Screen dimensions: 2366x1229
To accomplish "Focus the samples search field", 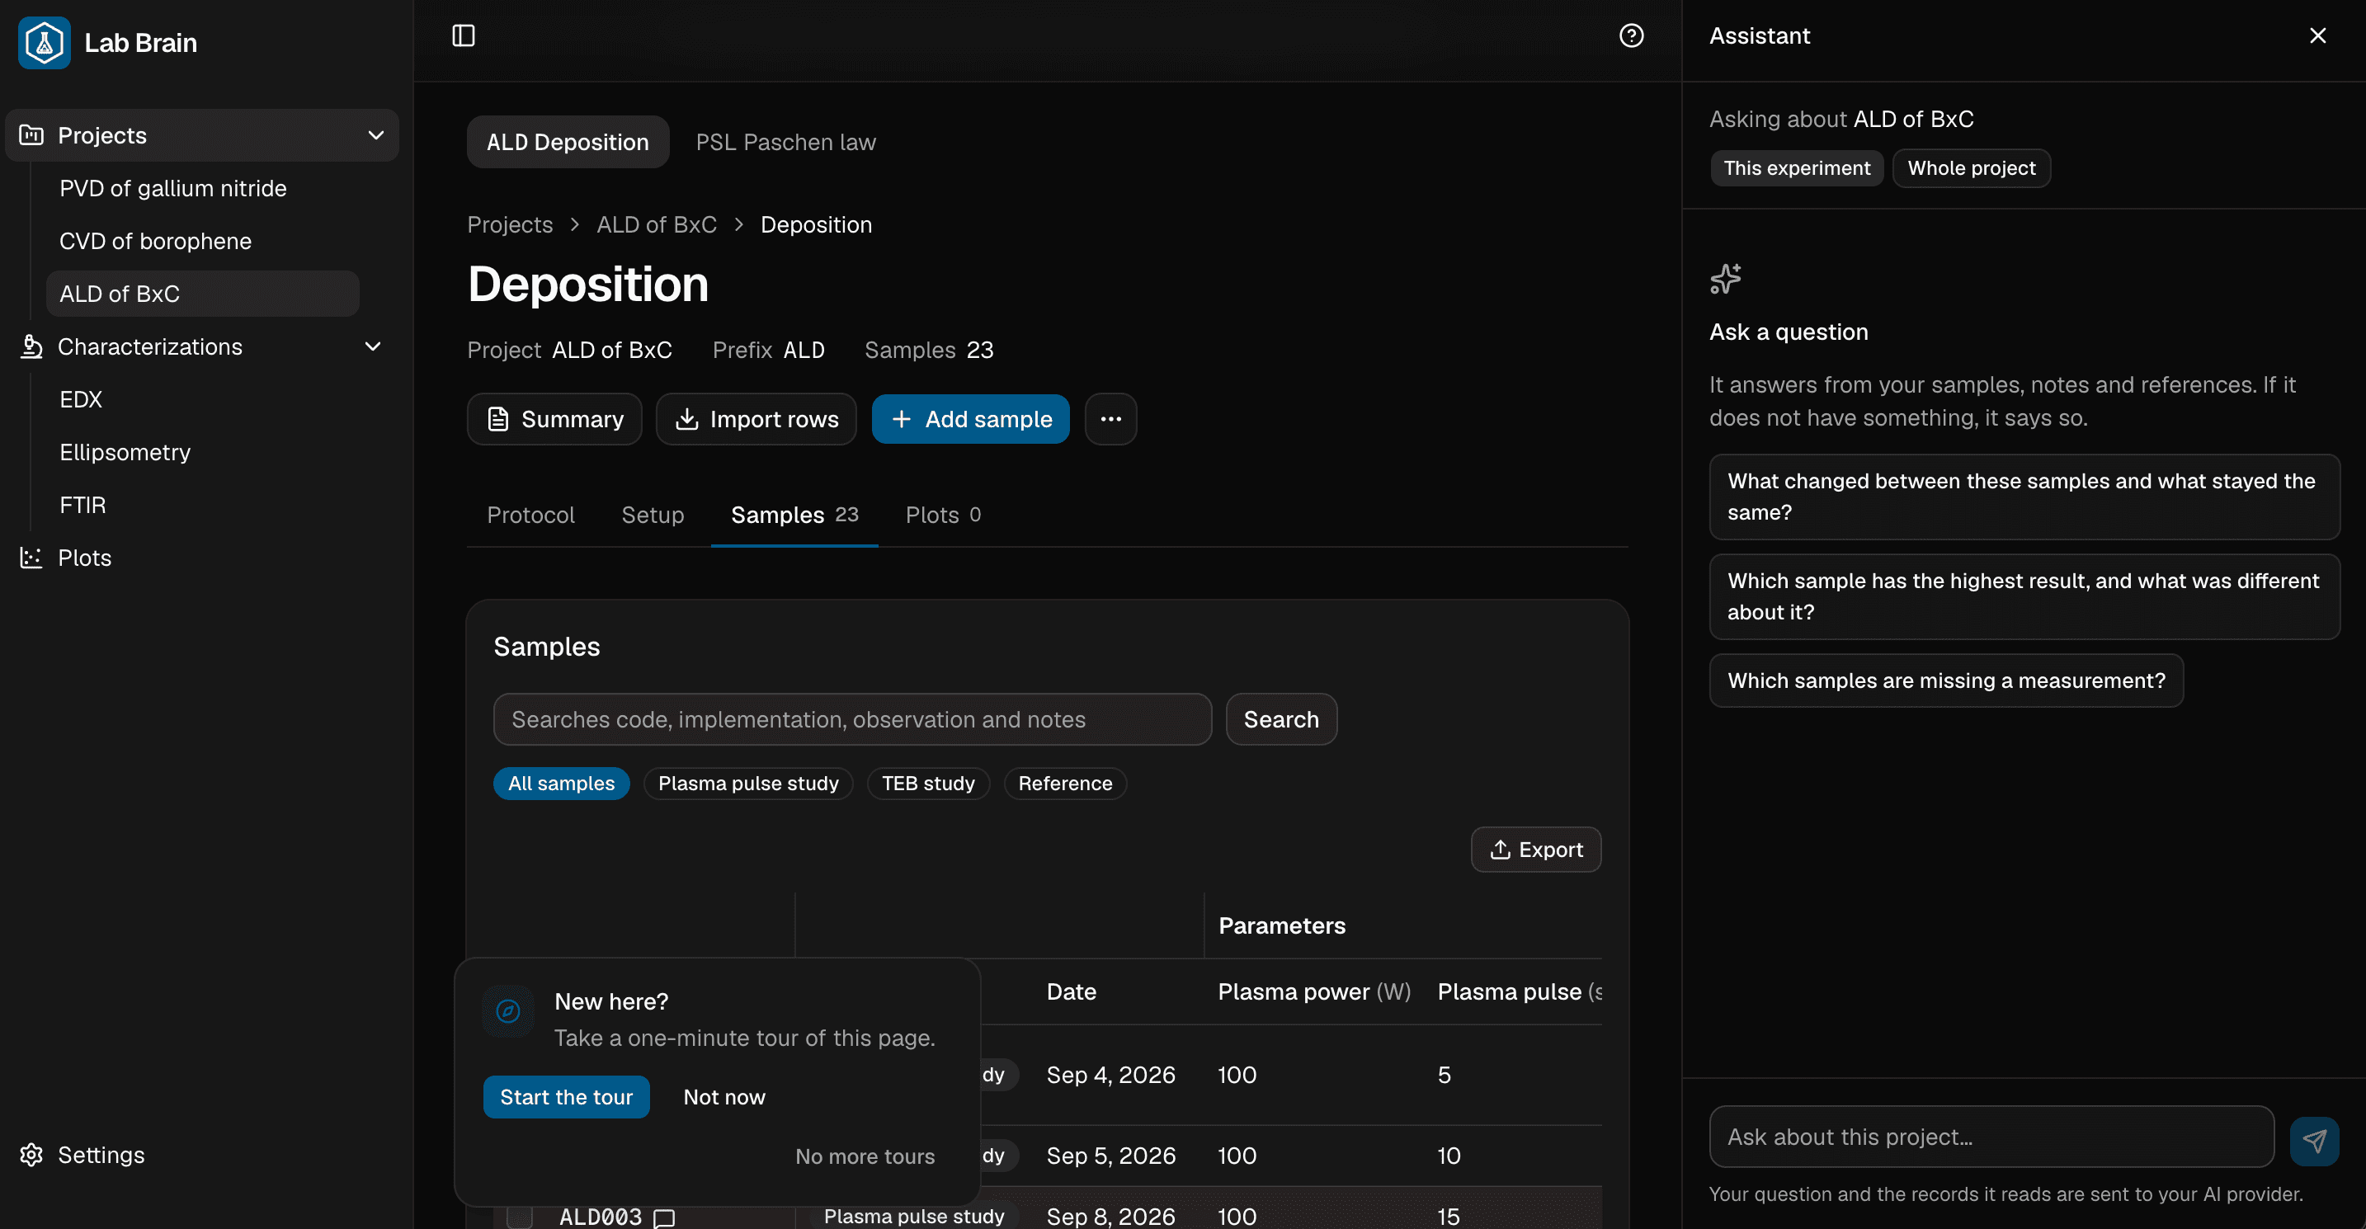I will click(x=851, y=719).
